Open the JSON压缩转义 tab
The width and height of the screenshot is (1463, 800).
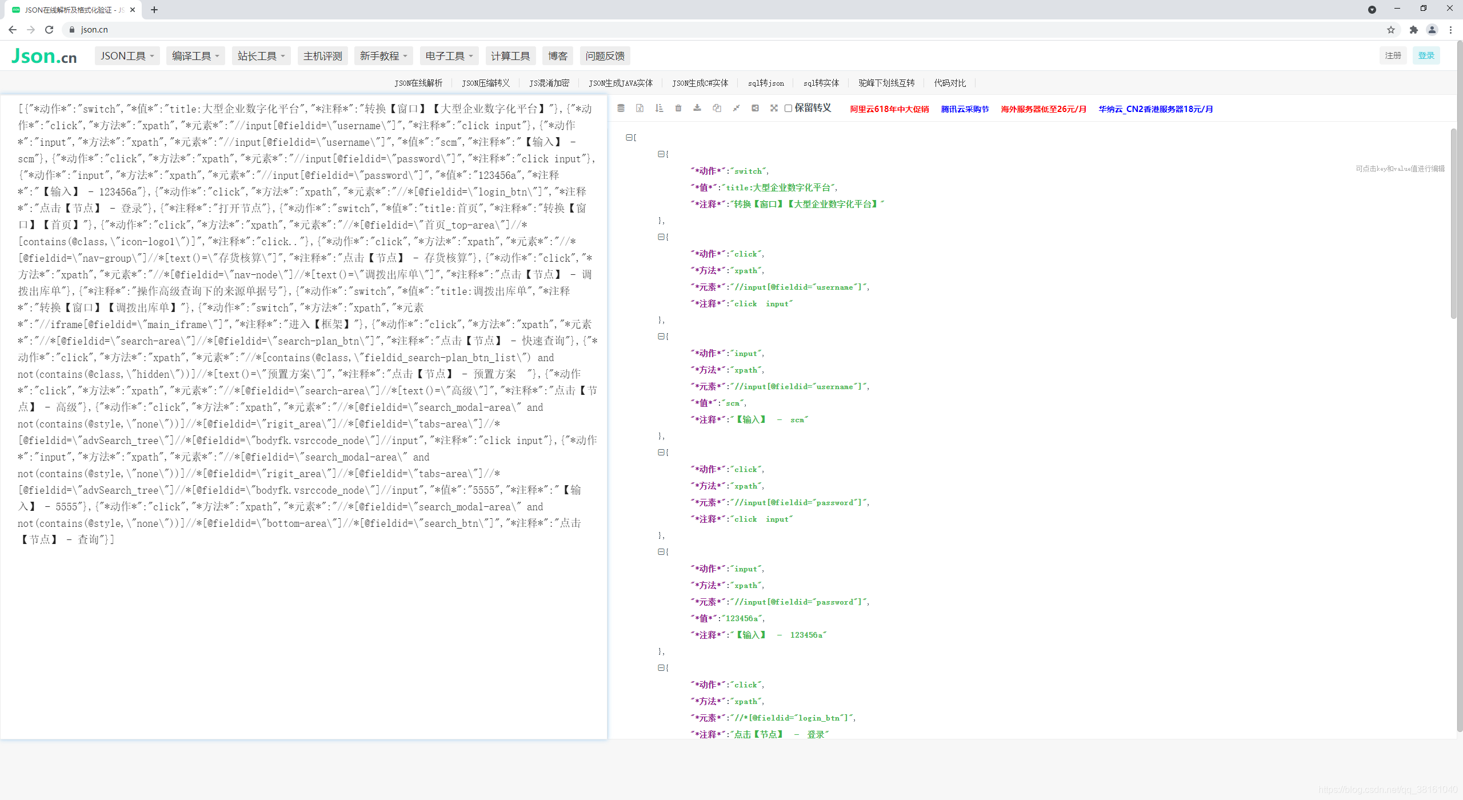coord(486,83)
